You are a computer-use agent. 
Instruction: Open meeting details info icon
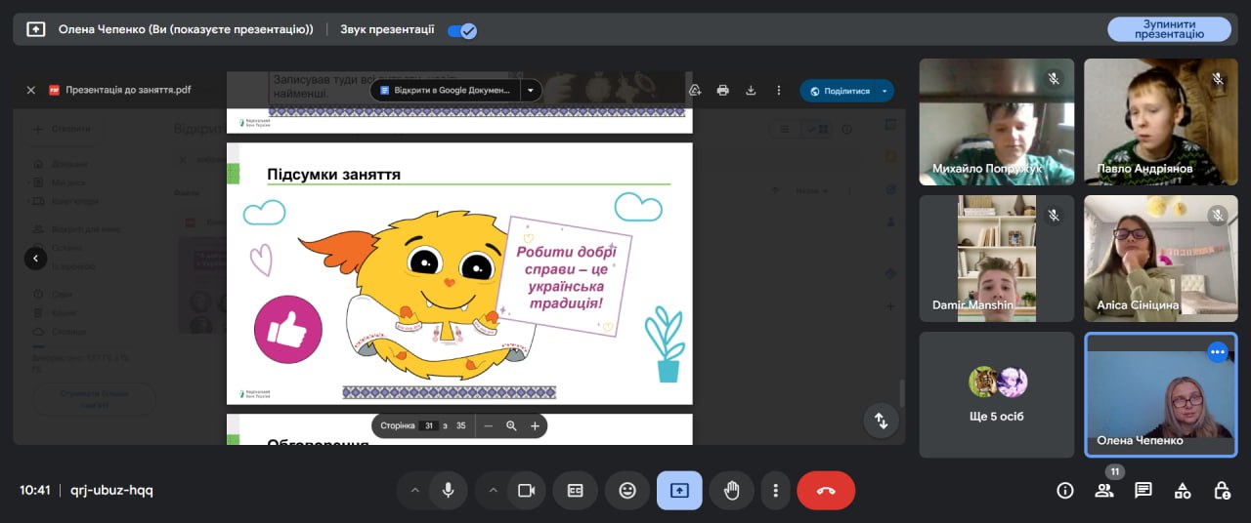(x=1065, y=491)
